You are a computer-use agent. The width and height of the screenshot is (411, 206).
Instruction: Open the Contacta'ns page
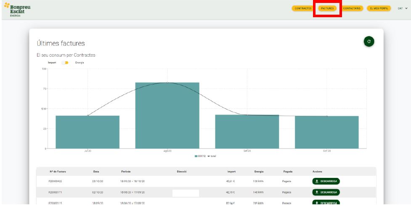[352, 8]
